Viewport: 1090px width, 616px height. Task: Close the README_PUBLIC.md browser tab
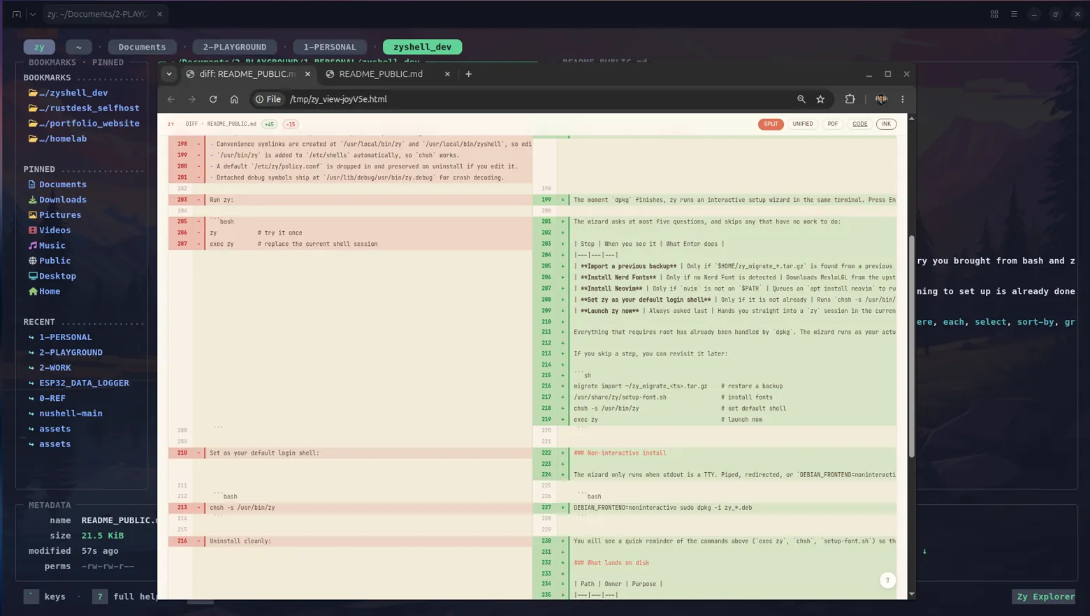tap(447, 74)
